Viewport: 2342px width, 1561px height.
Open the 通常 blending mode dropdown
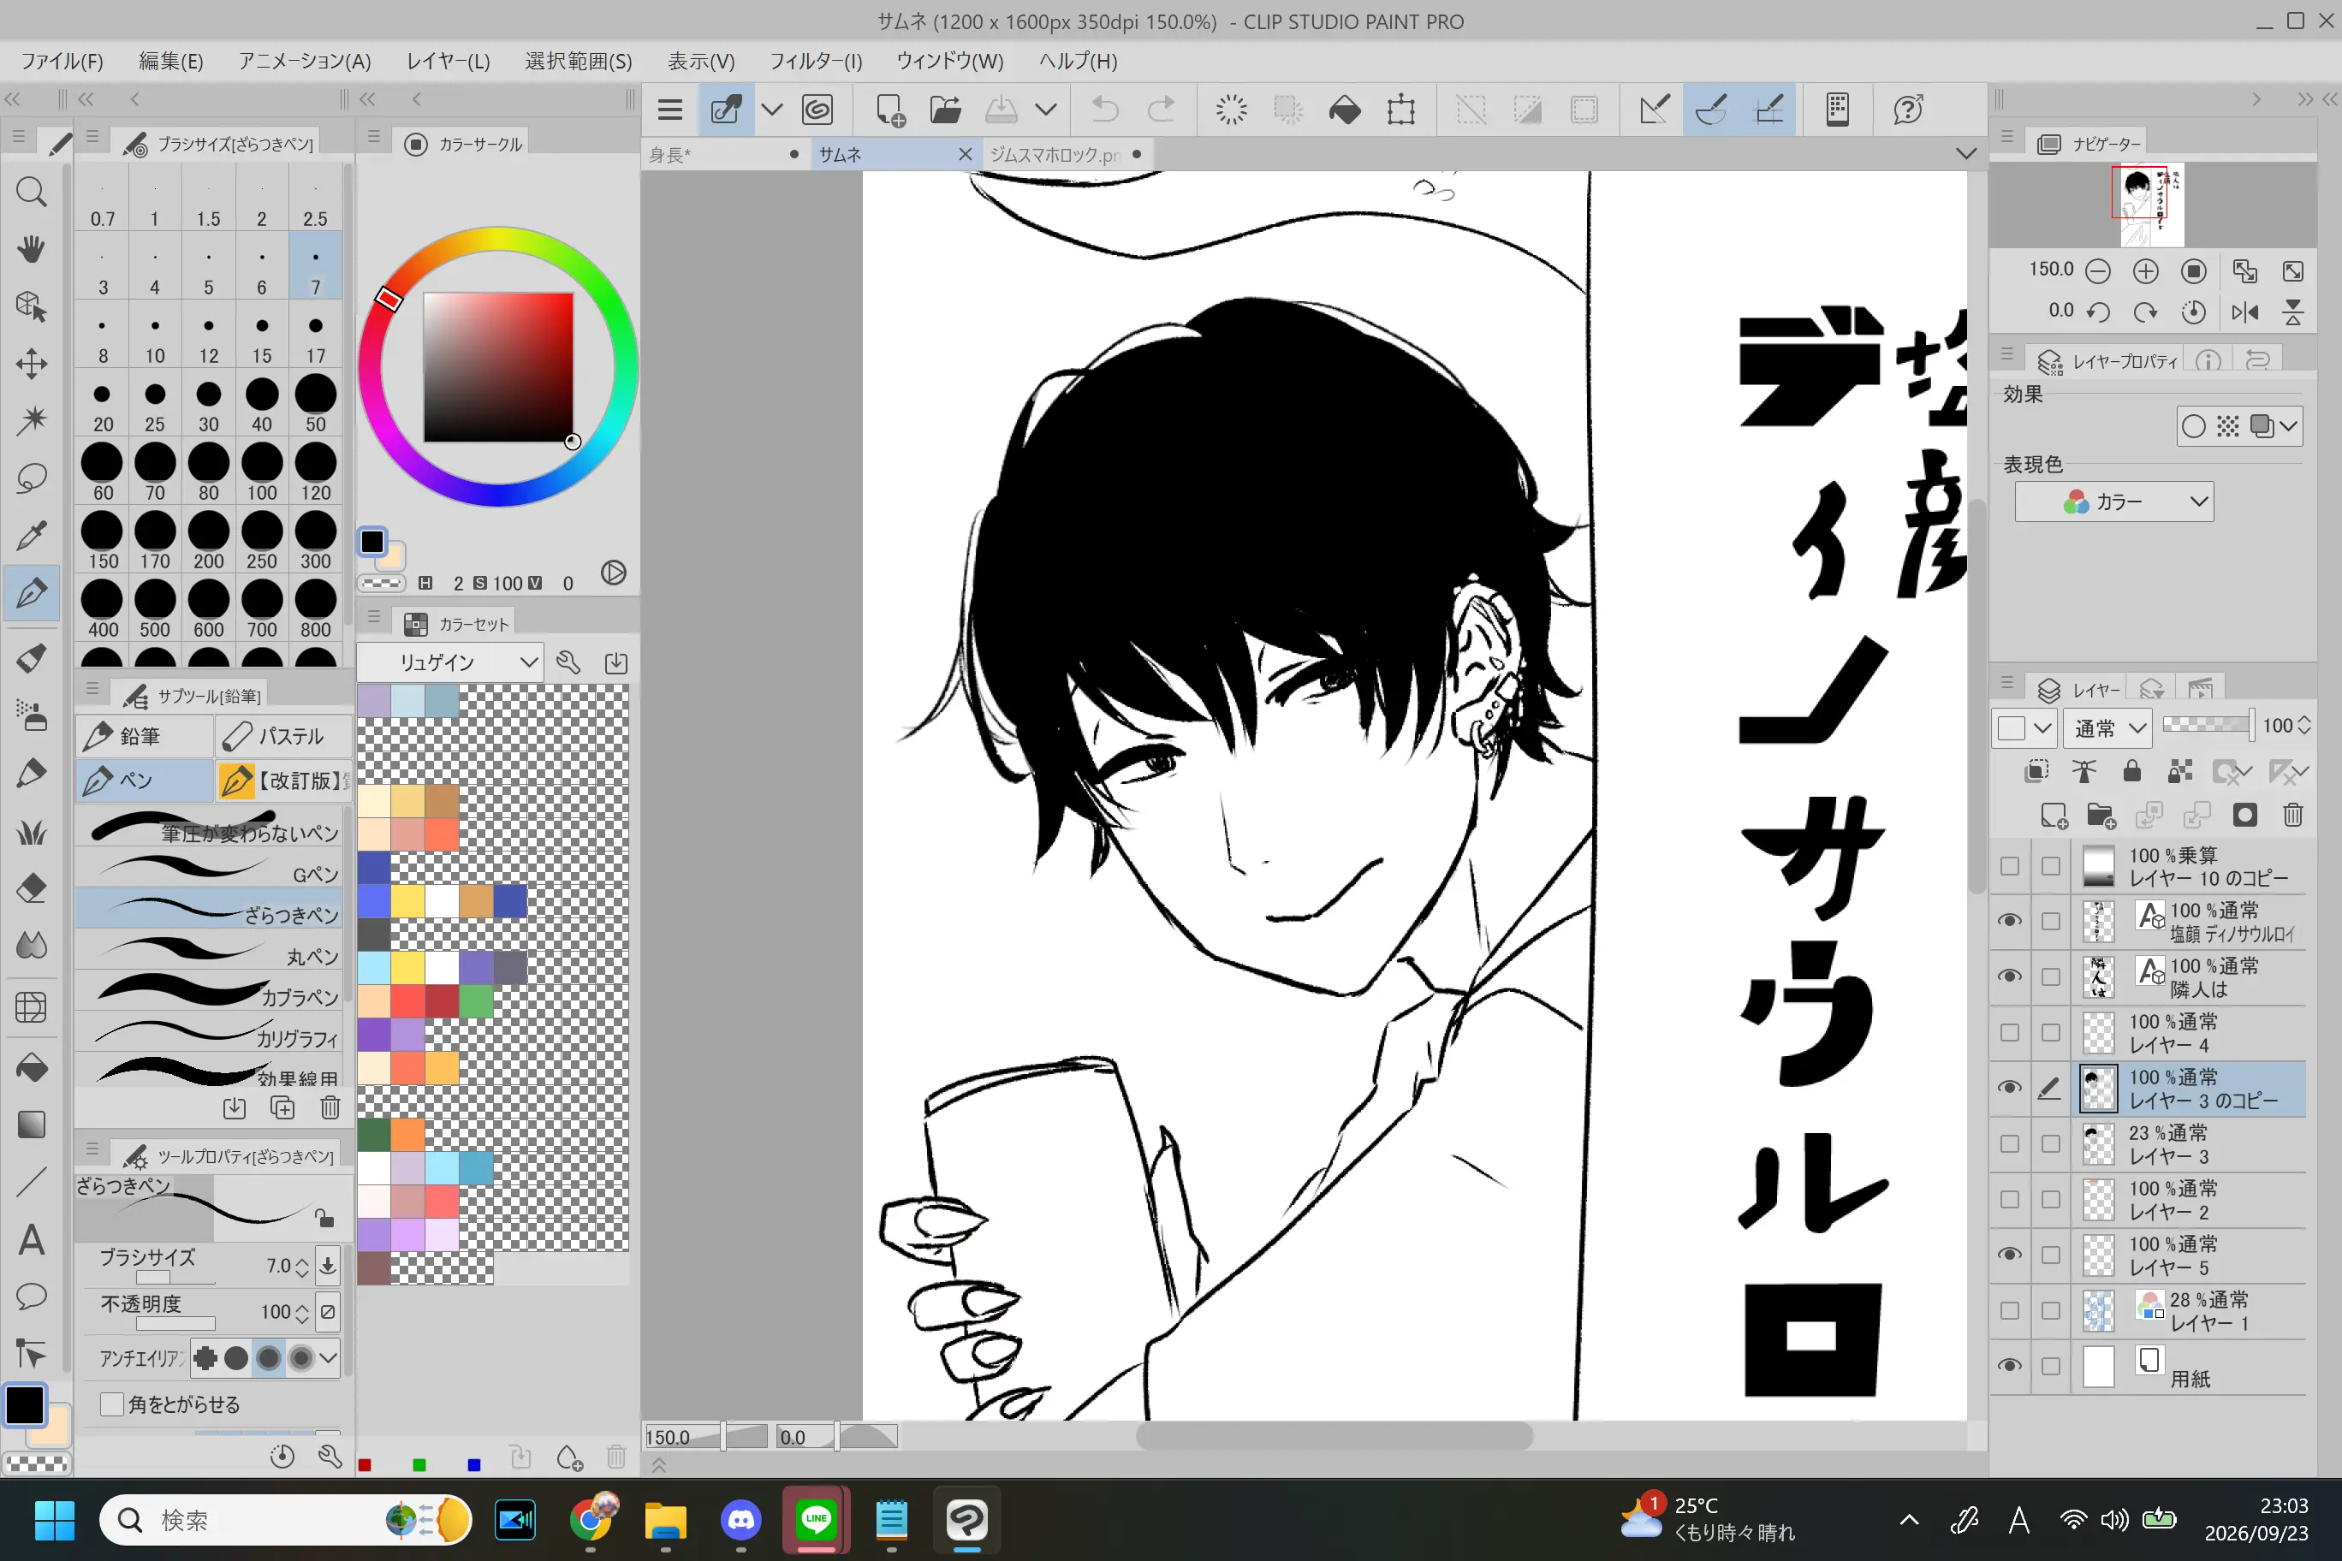(x=2107, y=727)
